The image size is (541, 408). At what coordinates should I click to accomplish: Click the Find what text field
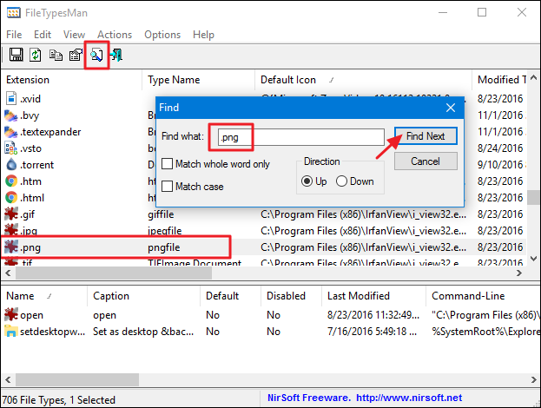pyautogui.click(x=300, y=137)
